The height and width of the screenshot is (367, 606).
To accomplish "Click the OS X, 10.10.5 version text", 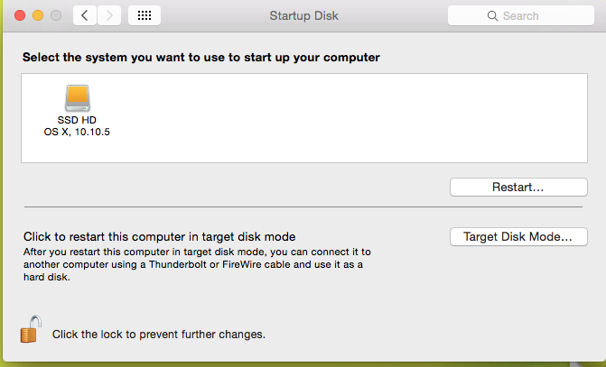I will 77,132.
